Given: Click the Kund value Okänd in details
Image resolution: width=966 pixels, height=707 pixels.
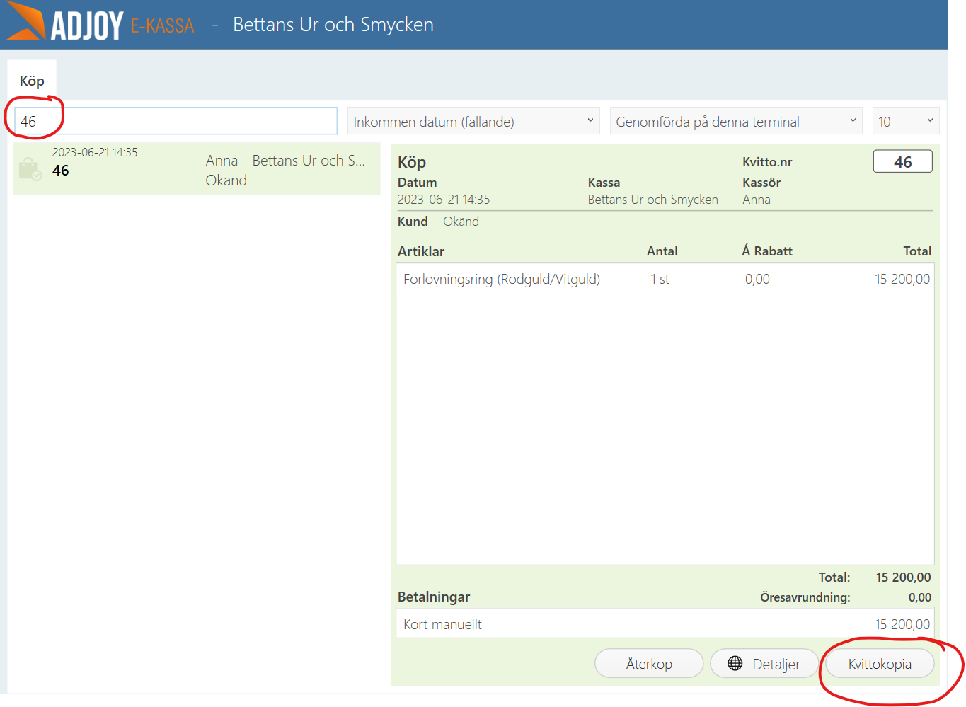Looking at the screenshot, I should [461, 222].
